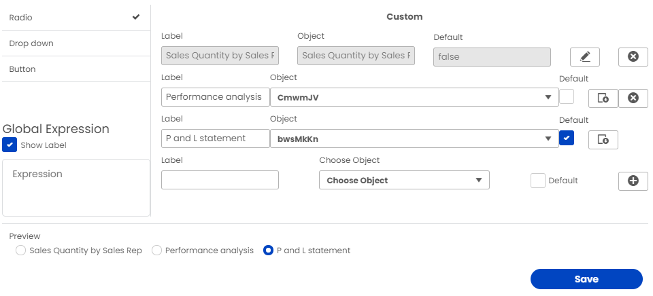Open the Choose Object dropdown

point(404,181)
